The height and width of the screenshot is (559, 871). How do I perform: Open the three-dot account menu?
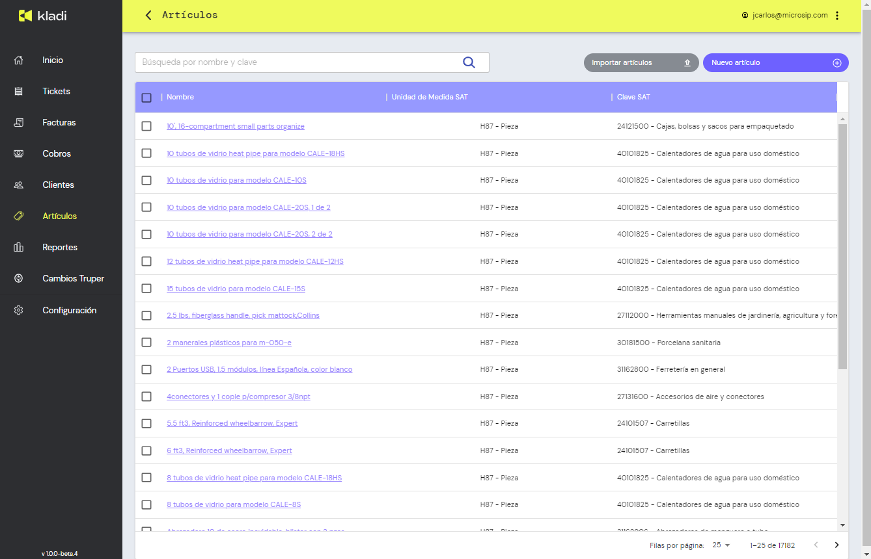[x=837, y=16]
